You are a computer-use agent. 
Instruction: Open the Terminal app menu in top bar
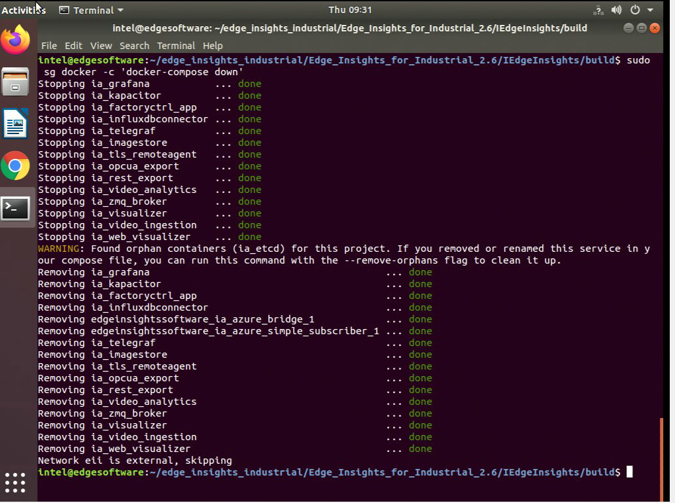point(92,10)
